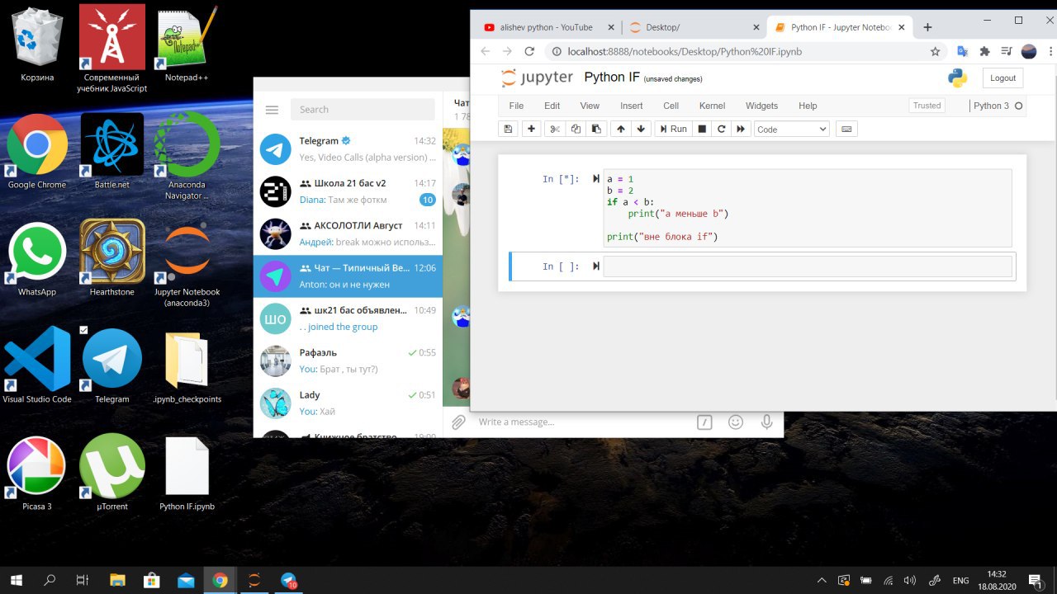Open Telegram bot commands slash icon

[x=704, y=422]
